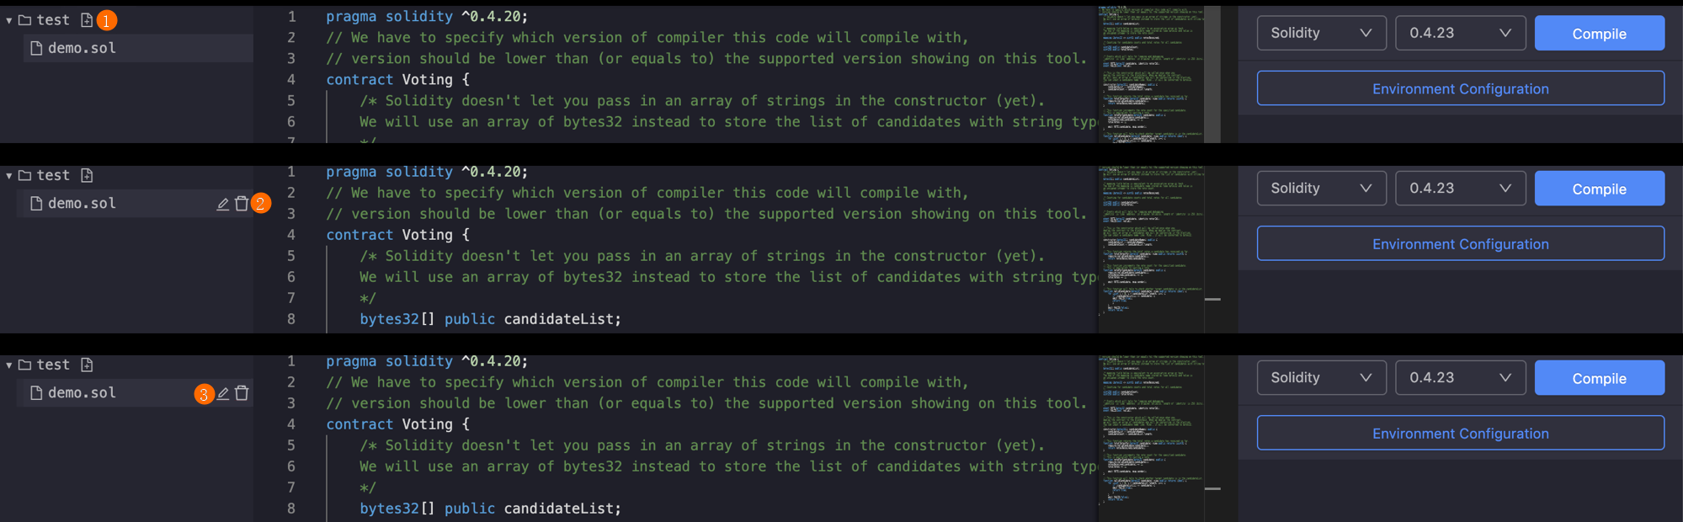The image size is (1683, 522).
Task: Click the Compile button in the top panel
Action: [x=1600, y=33]
